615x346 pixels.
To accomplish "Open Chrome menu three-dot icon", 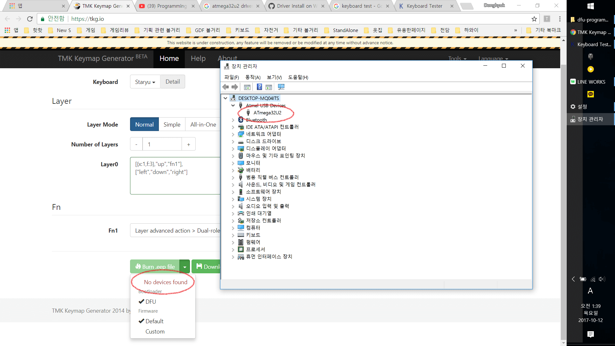I will [560, 19].
